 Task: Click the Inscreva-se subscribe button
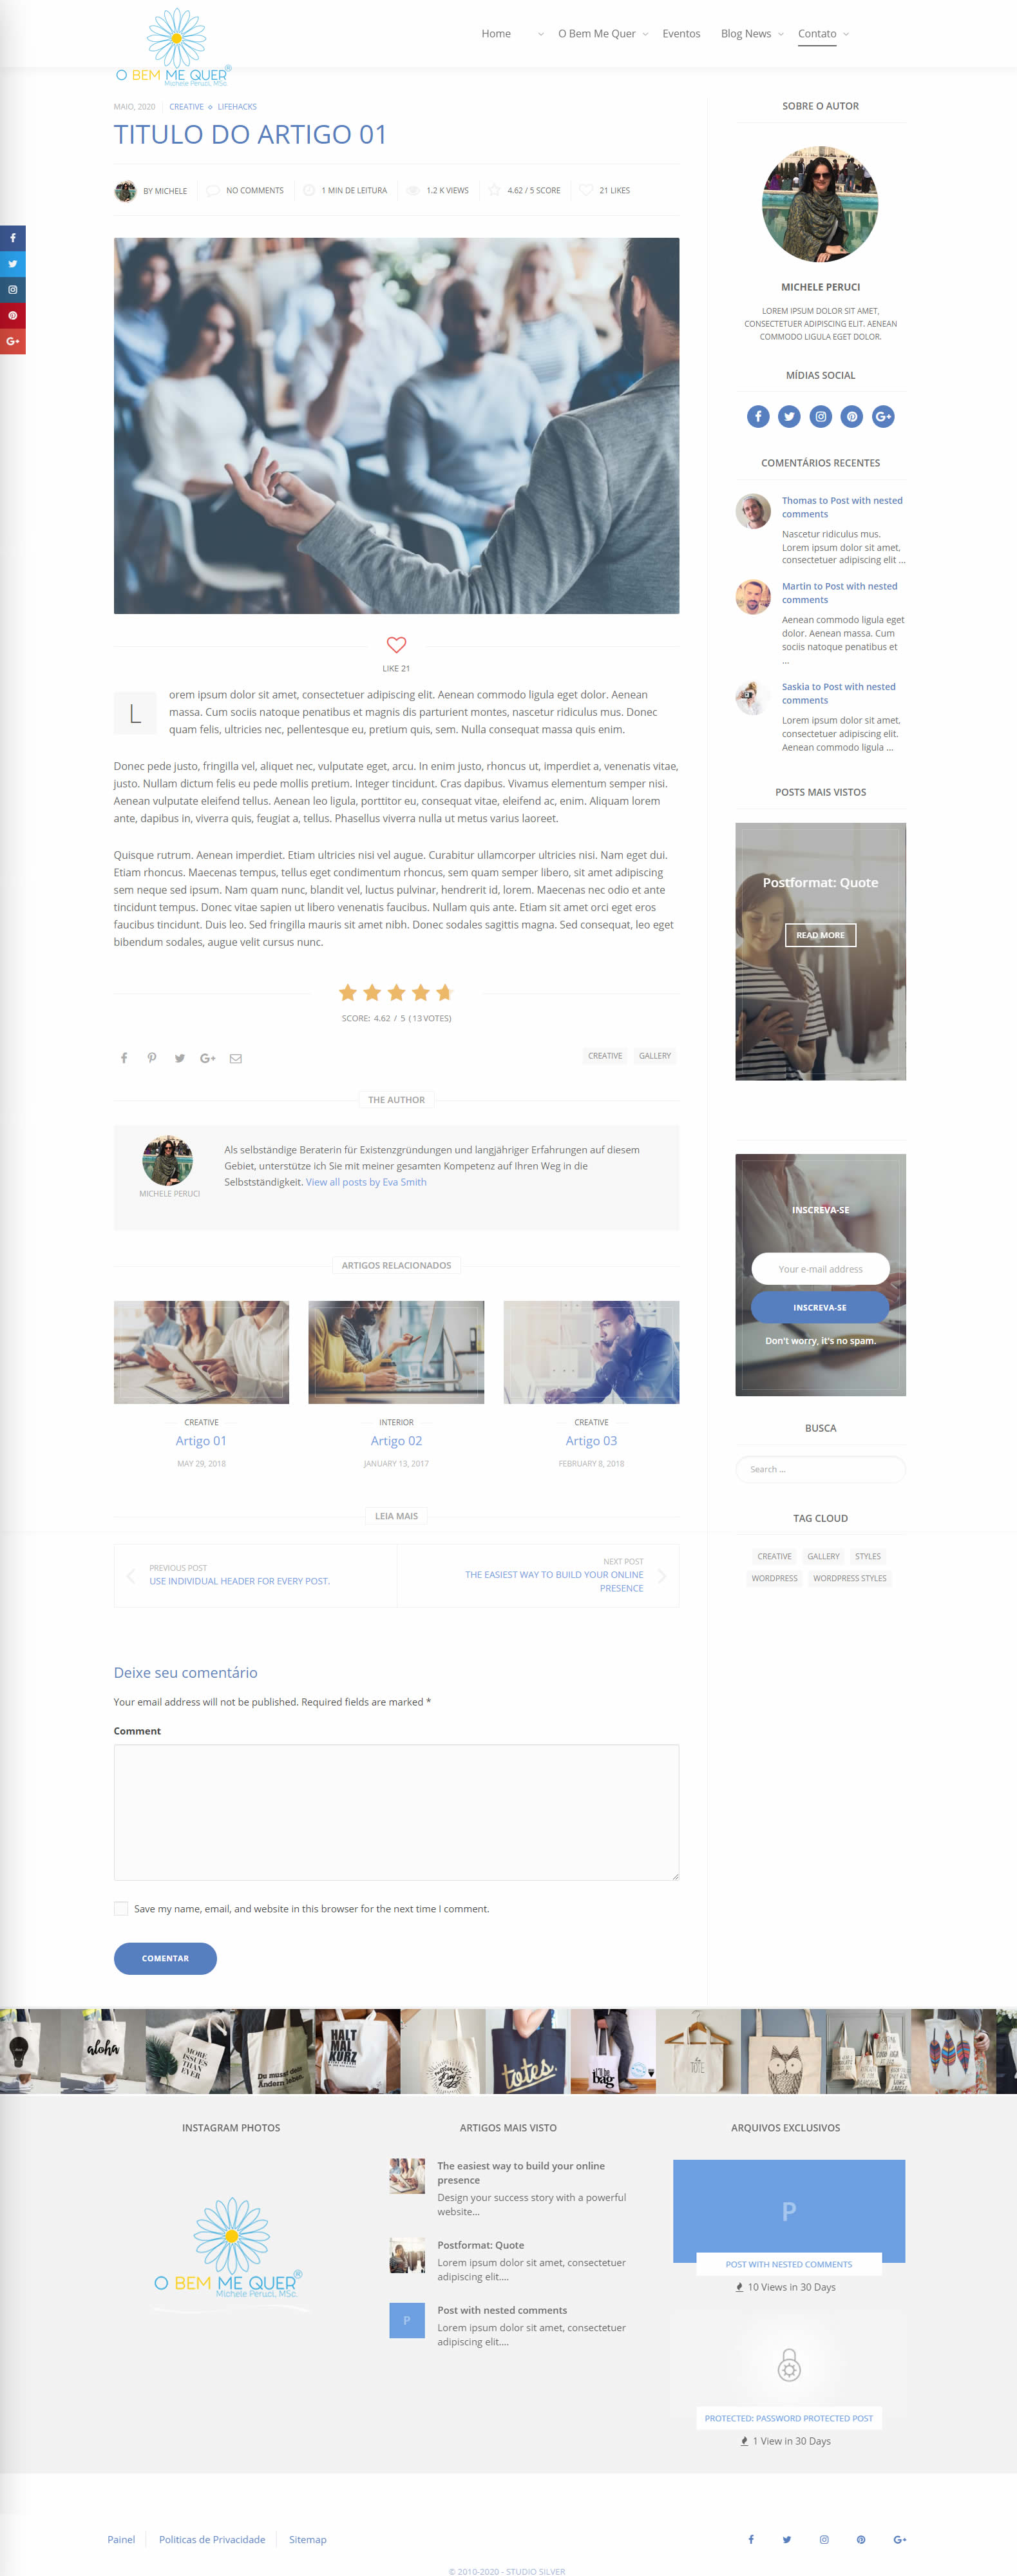[x=820, y=1307]
